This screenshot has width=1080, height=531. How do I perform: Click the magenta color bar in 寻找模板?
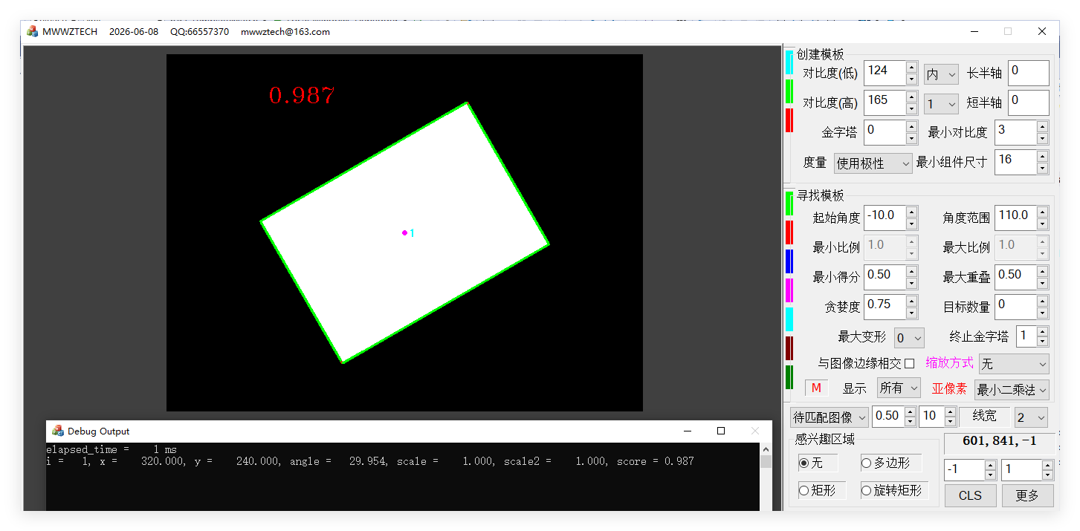[789, 290]
